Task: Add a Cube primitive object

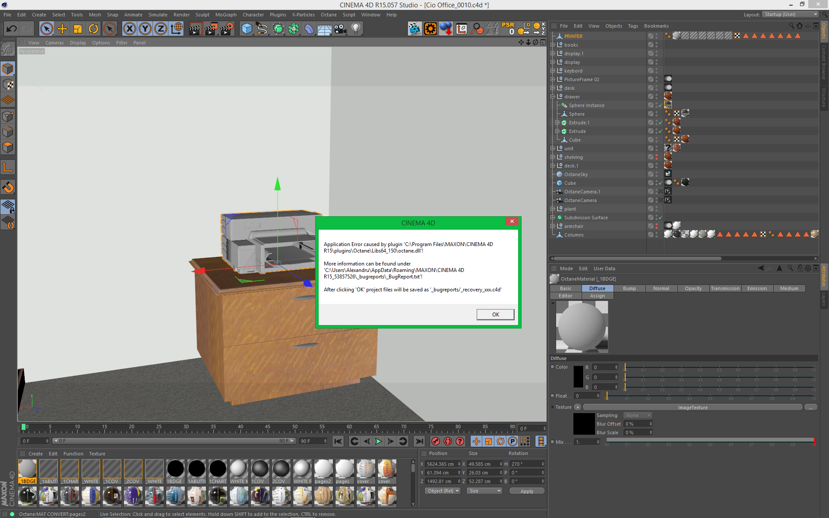Action: coord(247,29)
